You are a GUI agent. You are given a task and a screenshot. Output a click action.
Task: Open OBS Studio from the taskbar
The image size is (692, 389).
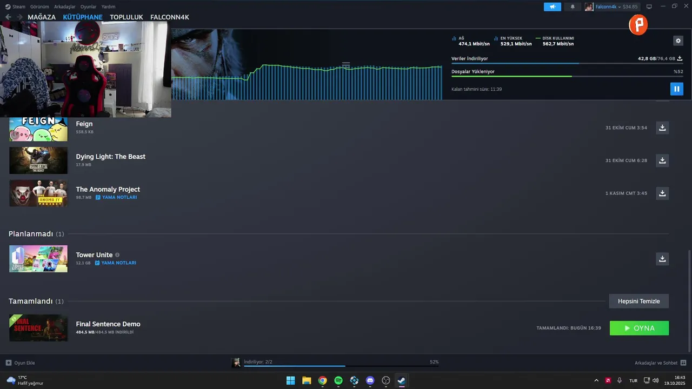tap(386, 380)
